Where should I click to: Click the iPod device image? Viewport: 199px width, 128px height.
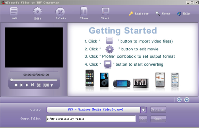pyautogui.click(x=104, y=80)
